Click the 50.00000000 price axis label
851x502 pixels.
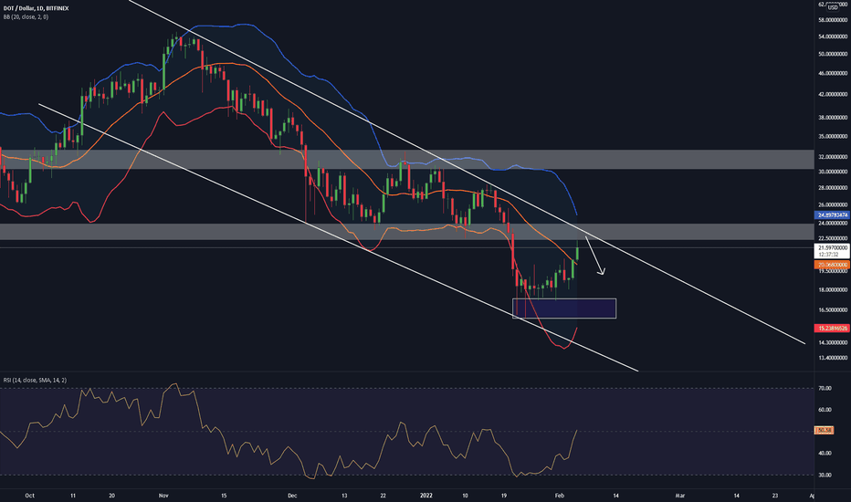click(833, 54)
